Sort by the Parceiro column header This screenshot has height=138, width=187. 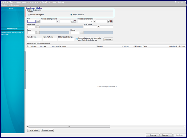tap(100, 46)
